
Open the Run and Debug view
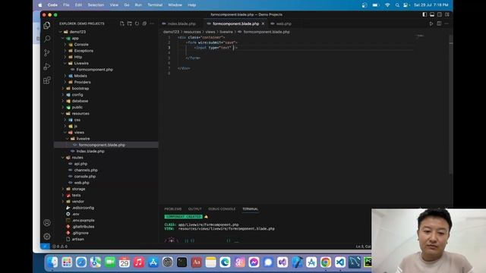tap(47, 67)
